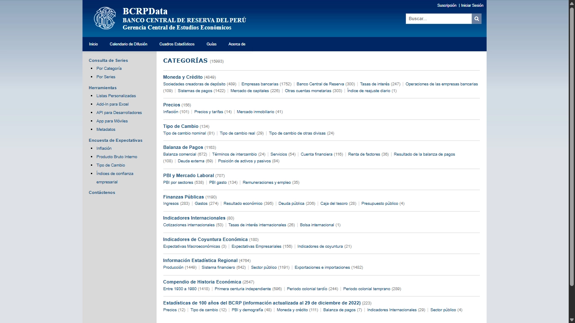This screenshot has width=575, height=323.
Task: Open the Acerca de menu
Action: pos(237,44)
